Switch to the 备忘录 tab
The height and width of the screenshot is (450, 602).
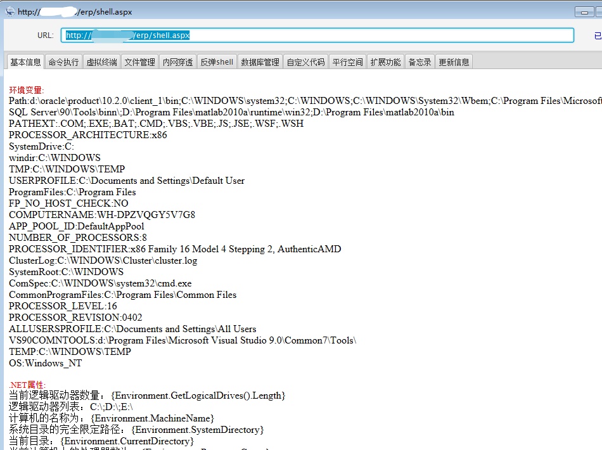419,62
